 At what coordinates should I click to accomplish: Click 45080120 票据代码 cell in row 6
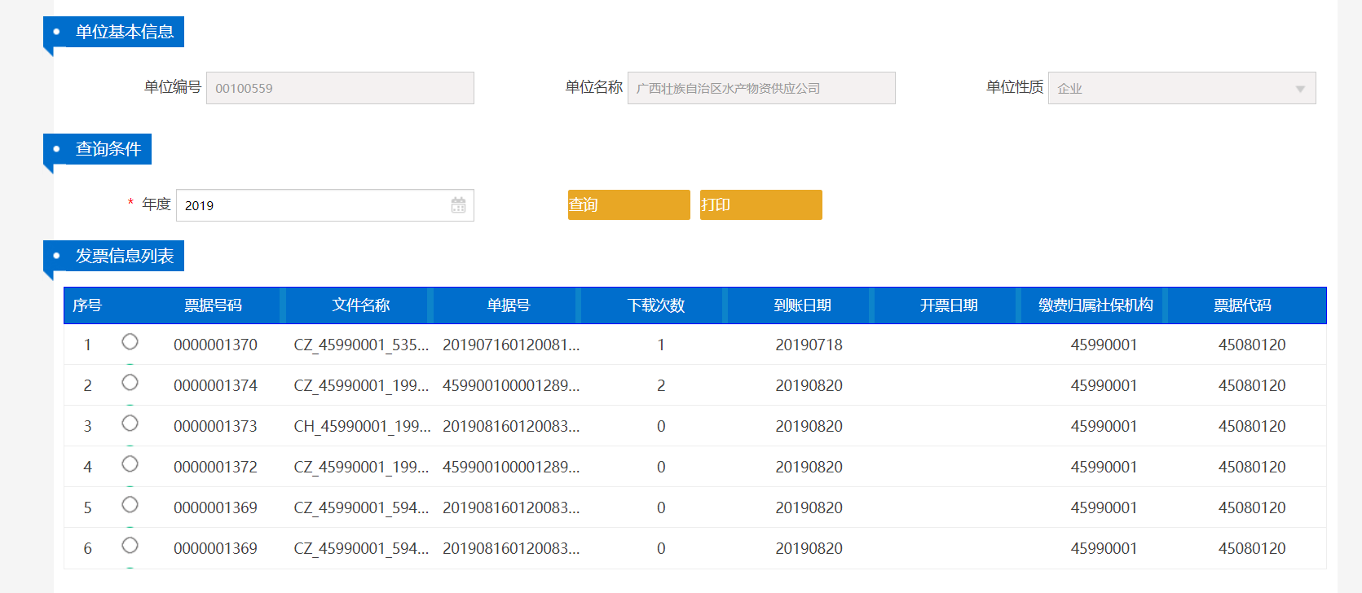click(1252, 548)
